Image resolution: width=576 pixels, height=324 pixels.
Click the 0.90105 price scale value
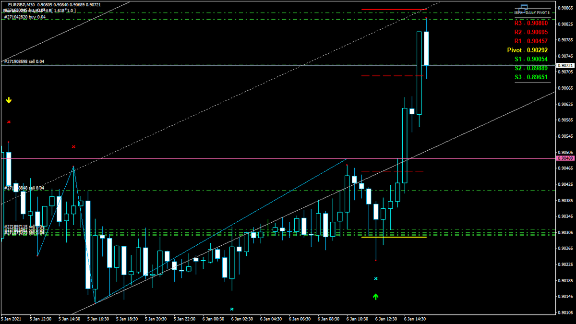(565, 312)
